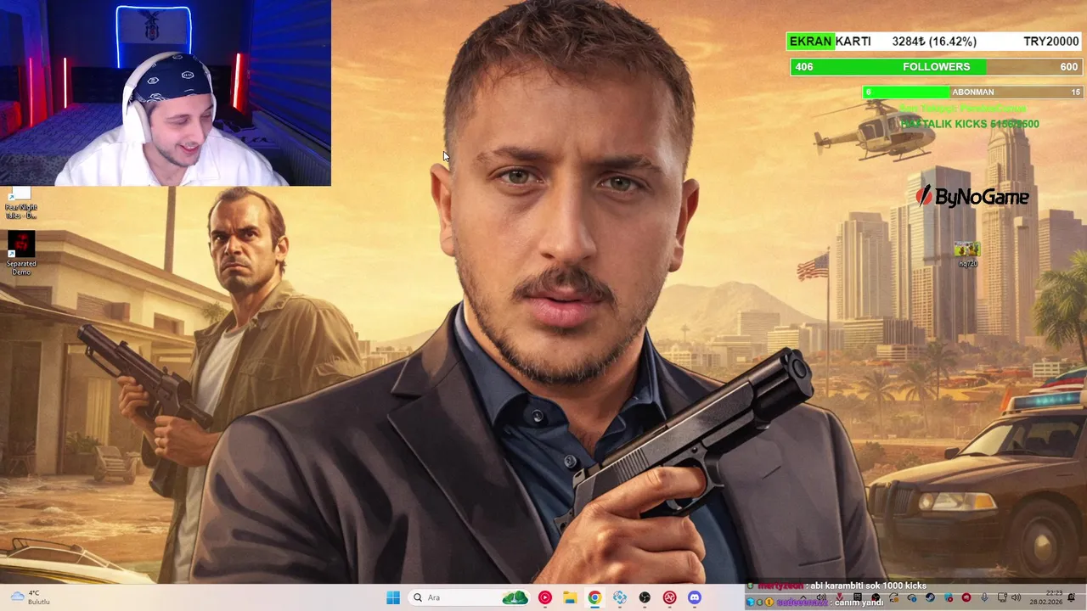Open the volume speaker tray icon
This screenshot has height=611, width=1087.
tap(1017, 597)
